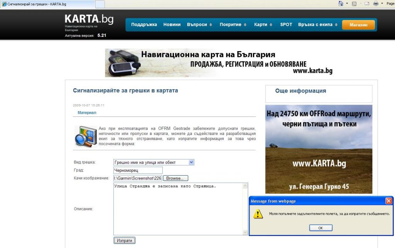The height and width of the screenshot is (248, 395).
Task: Expand the Връзка с екипа menu
Action: [x=318, y=25]
